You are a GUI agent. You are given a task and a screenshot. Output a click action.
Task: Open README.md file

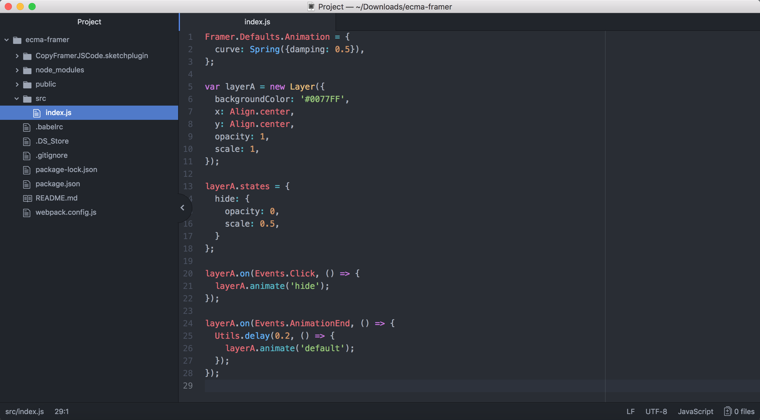[x=56, y=198]
